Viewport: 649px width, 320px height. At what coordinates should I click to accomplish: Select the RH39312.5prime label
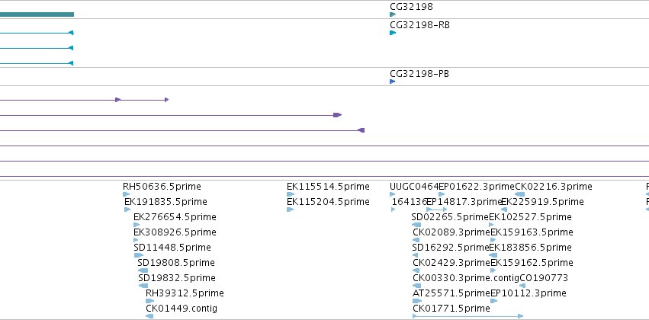click(185, 293)
